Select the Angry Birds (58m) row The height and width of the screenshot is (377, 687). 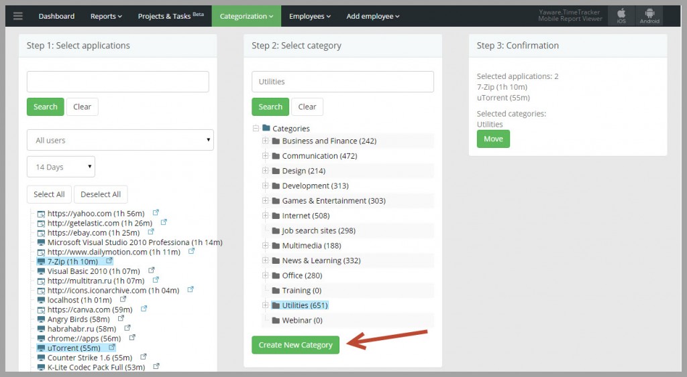(78, 319)
